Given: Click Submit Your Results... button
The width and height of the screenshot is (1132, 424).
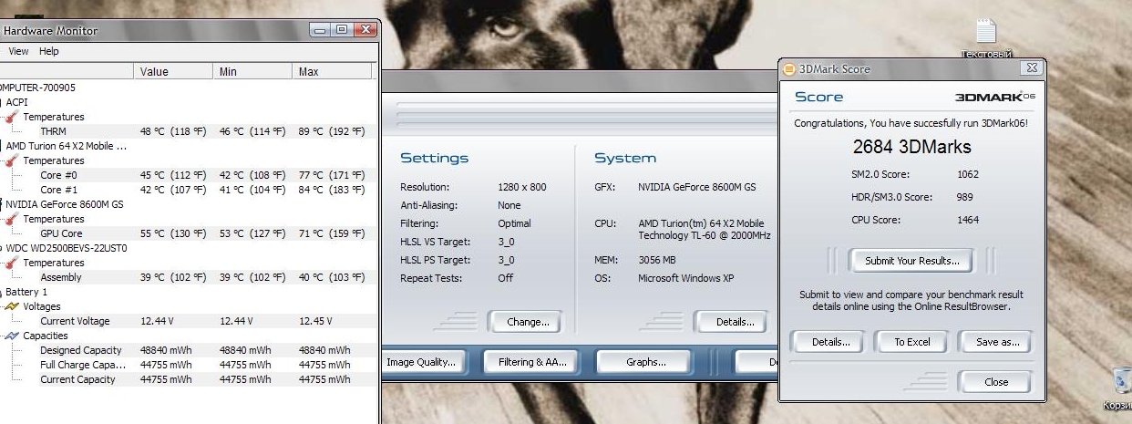Looking at the screenshot, I should pos(911,261).
